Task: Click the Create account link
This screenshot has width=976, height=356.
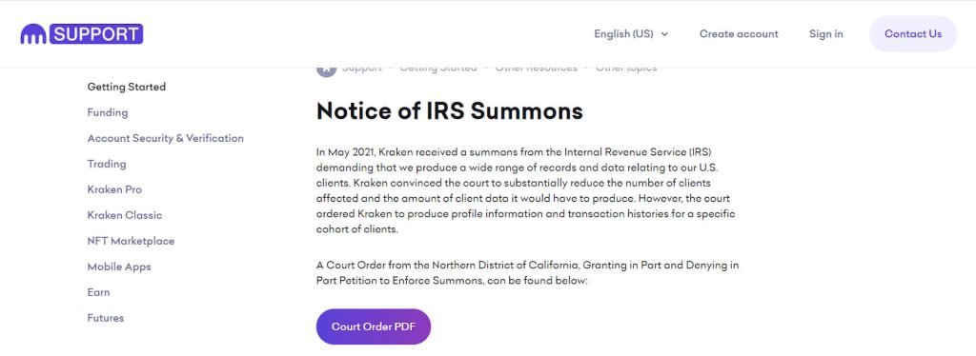Action: [739, 34]
